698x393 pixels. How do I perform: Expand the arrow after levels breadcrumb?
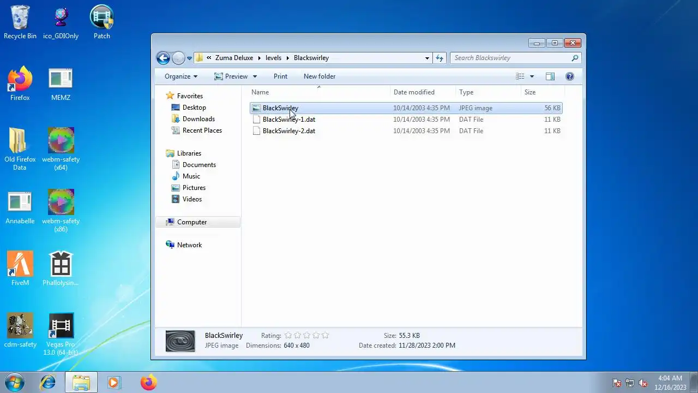(x=287, y=58)
